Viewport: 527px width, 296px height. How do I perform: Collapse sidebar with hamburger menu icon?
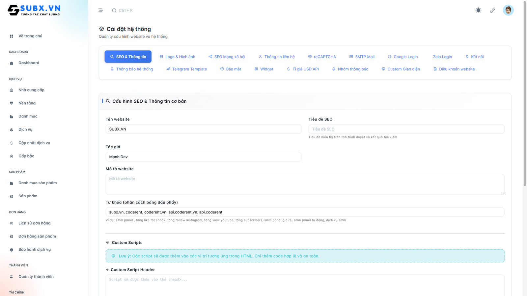(101, 11)
